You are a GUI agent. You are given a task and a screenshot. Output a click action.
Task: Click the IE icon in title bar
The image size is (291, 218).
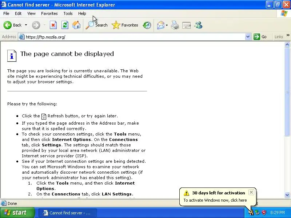pos(4,4)
